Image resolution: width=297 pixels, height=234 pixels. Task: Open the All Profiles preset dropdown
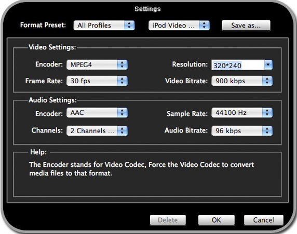(x=104, y=25)
